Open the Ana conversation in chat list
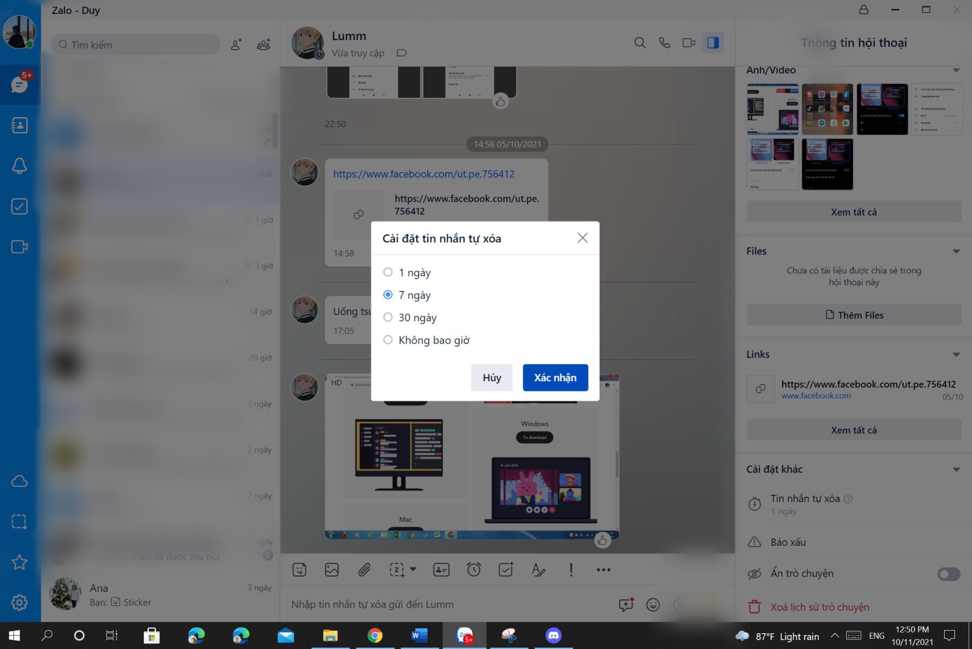Viewport: 972px width, 649px height. 161,594
